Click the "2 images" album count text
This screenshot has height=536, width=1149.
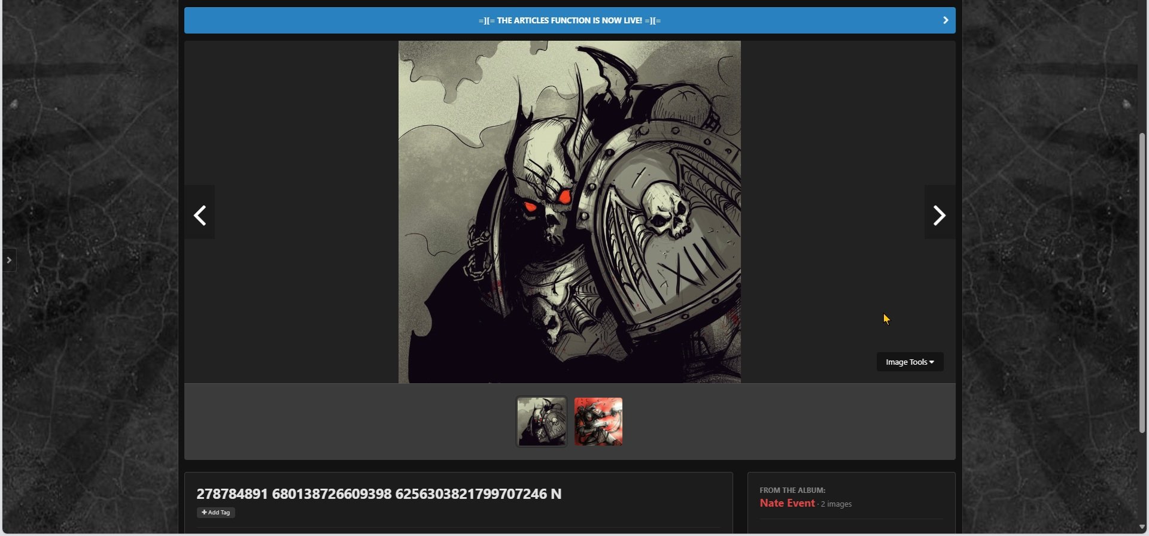click(x=837, y=504)
